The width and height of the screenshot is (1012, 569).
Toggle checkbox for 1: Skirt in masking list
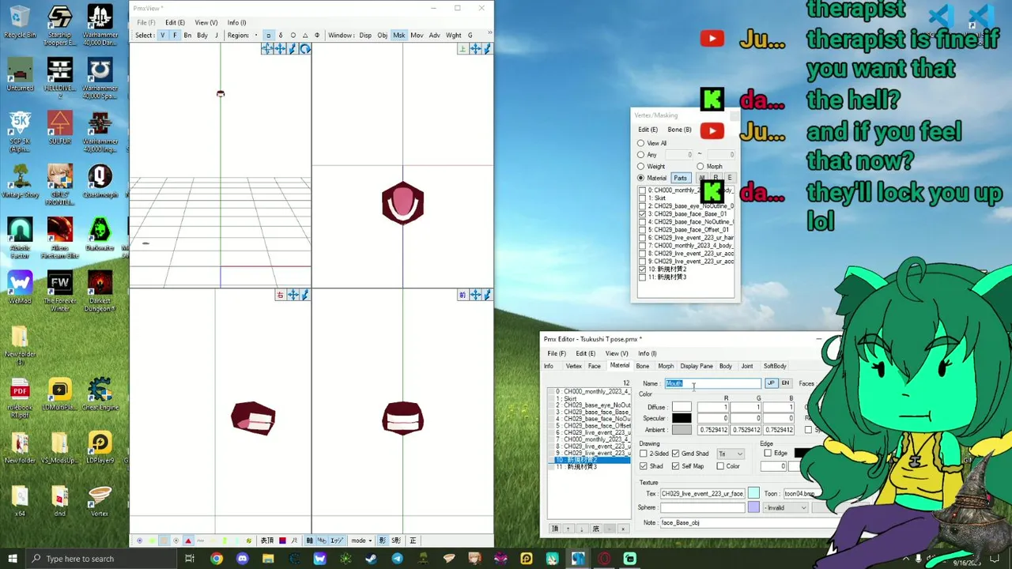[643, 198]
